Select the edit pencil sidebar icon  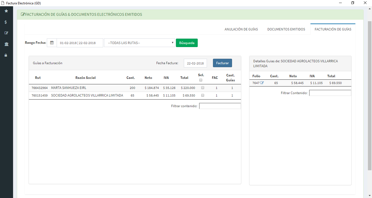pyautogui.click(x=6, y=33)
